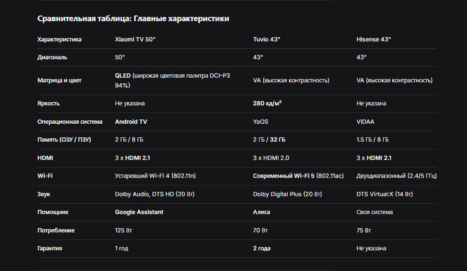
Task: Select the "VIDAA" cell
Action: point(365,122)
